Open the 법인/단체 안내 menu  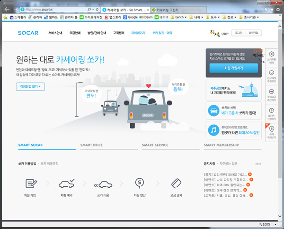click(97, 33)
